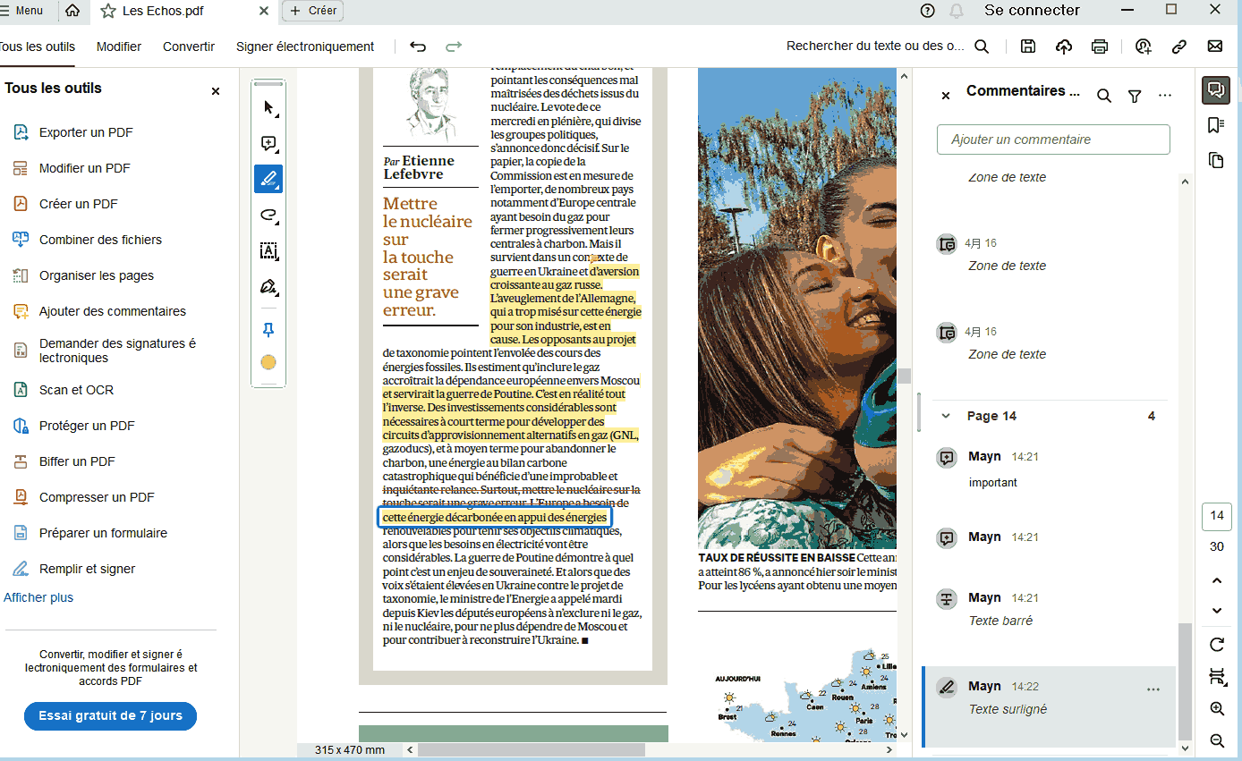The height and width of the screenshot is (761, 1242).
Task: Select the text box tool
Action: pos(268,250)
